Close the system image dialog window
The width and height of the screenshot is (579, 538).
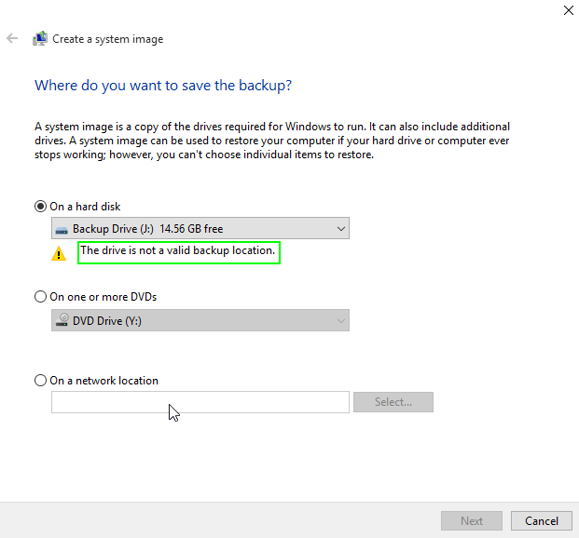pos(569,11)
